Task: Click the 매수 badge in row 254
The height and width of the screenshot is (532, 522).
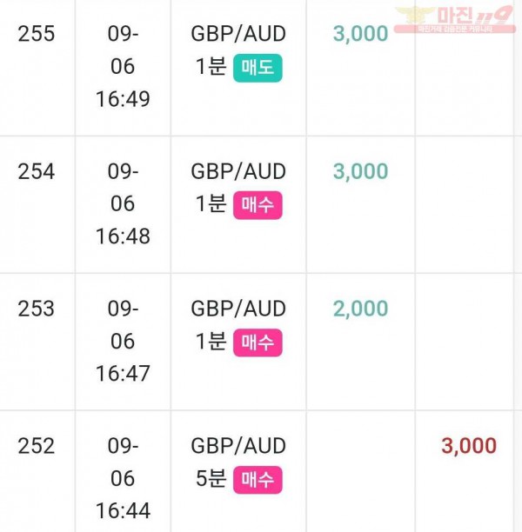Action: (x=258, y=205)
